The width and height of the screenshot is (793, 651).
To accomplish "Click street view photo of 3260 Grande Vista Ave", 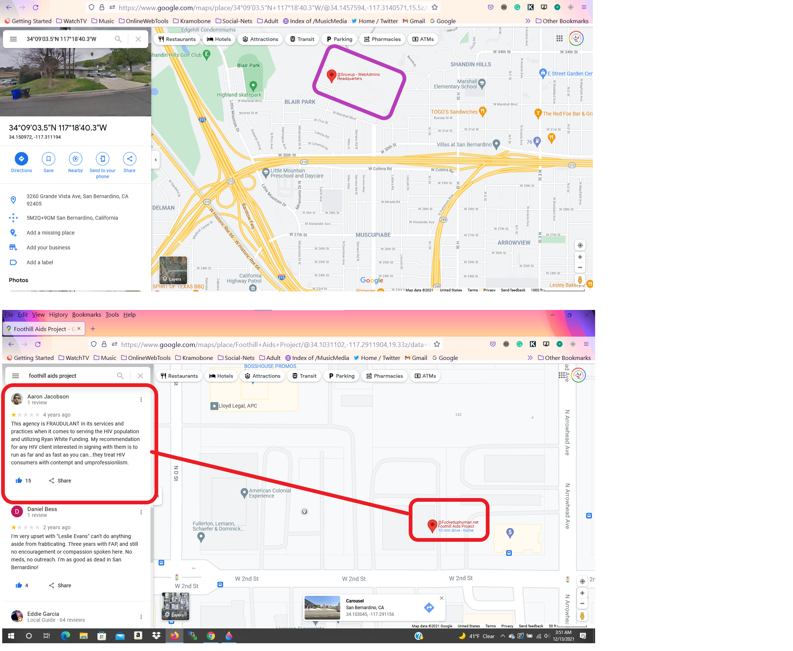I will (76, 82).
